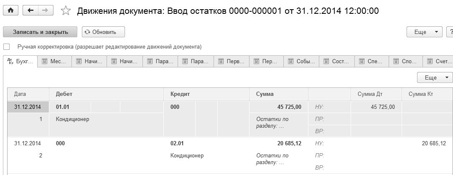The height and width of the screenshot is (175, 453).
Task: Go back with the left arrow
Action: [x=30, y=11]
